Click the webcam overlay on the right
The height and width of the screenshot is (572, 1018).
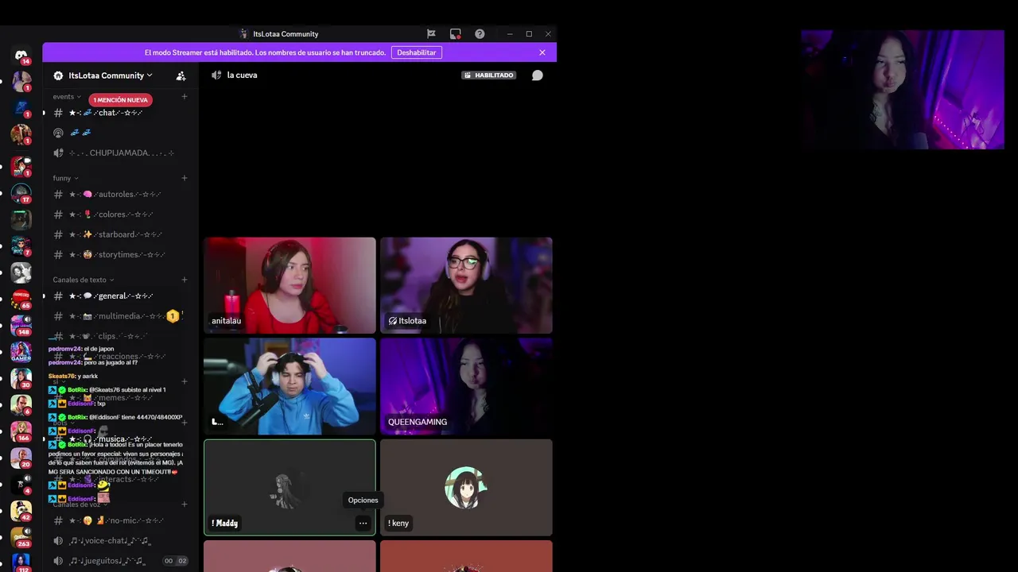[x=903, y=90]
